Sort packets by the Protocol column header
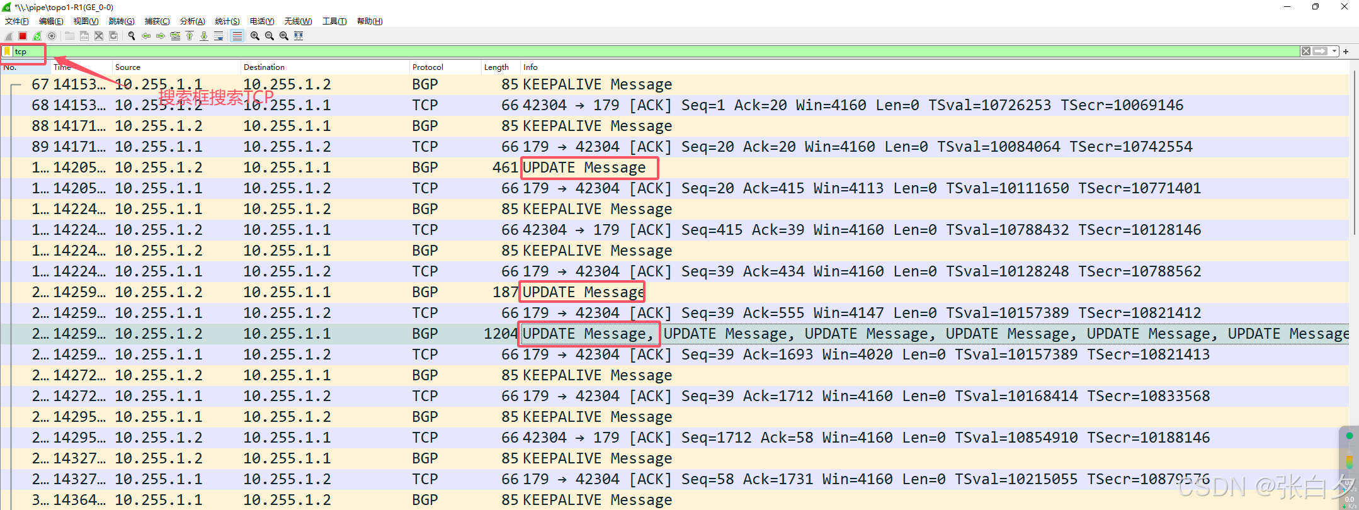1359x510 pixels. tap(445, 67)
